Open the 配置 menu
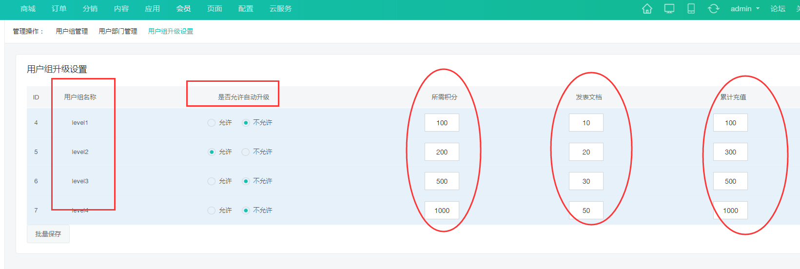The width and height of the screenshot is (800, 269). point(246,9)
